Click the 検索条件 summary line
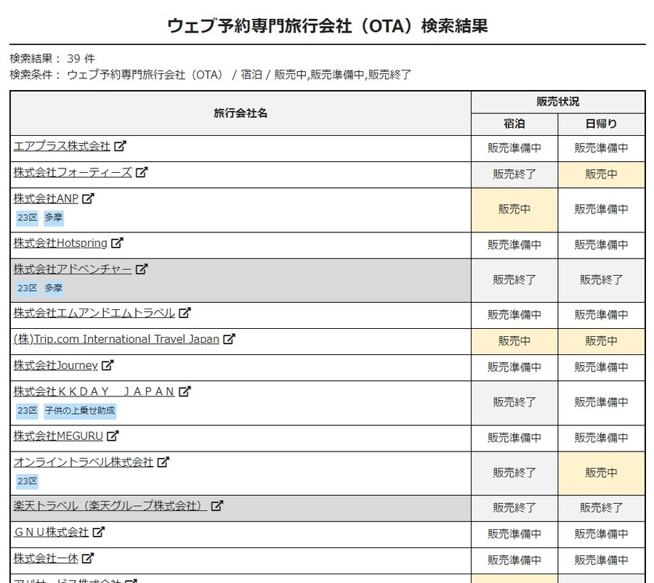 click(x=210, y=75)
